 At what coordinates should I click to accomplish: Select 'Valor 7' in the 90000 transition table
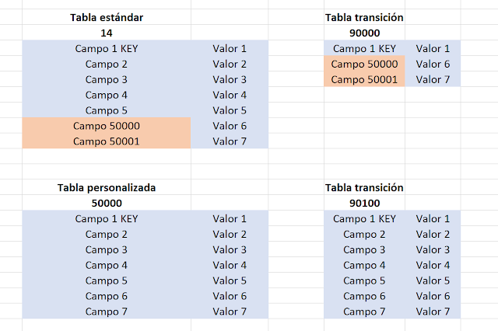click(x=433, y=79)
